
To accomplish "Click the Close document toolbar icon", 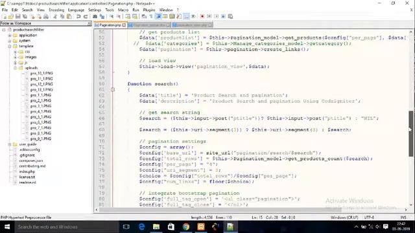I will 32,16.
